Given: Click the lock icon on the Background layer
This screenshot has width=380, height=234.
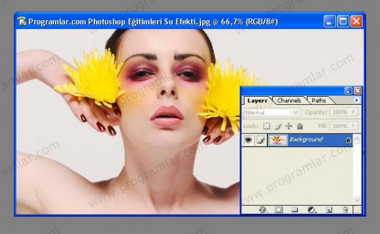Looking at the screenshot, I should (348, 140).
